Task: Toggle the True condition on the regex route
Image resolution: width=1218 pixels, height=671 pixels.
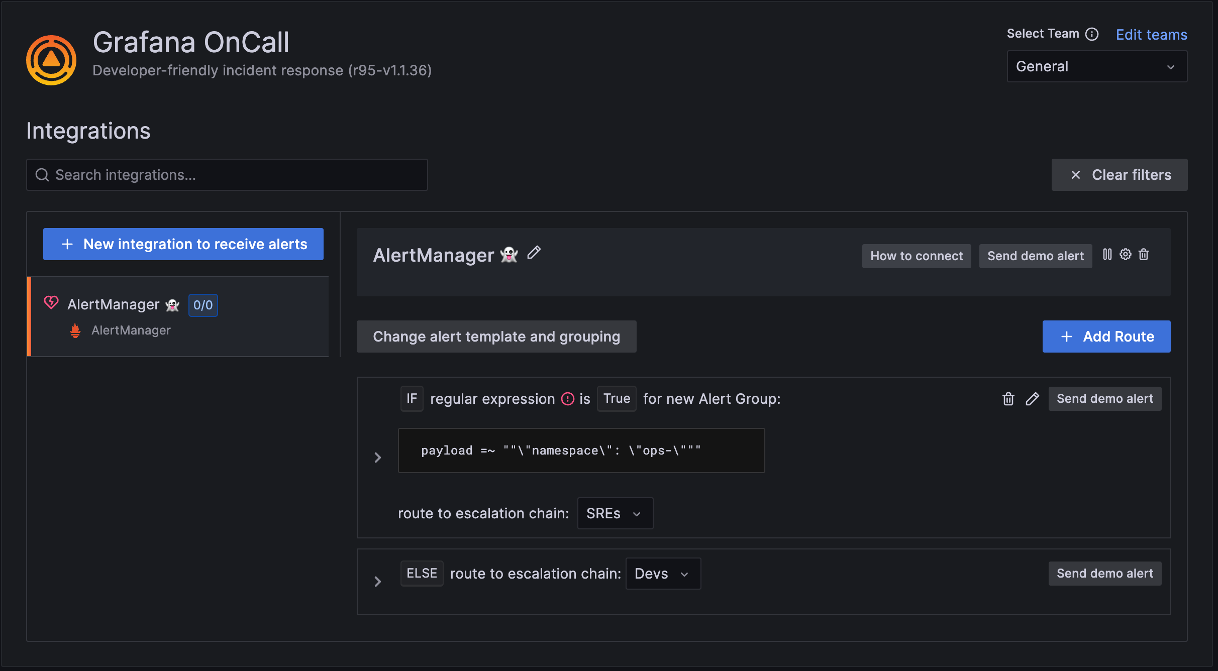Action: click(617, 398)
